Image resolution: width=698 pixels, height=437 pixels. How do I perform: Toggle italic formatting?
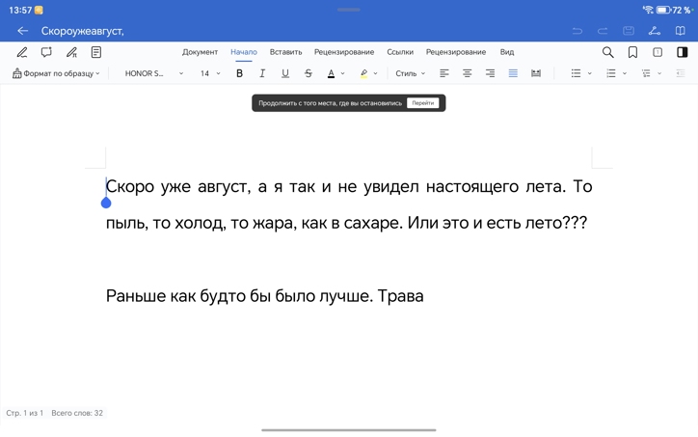pyautogui.click(x=262, y=73)
